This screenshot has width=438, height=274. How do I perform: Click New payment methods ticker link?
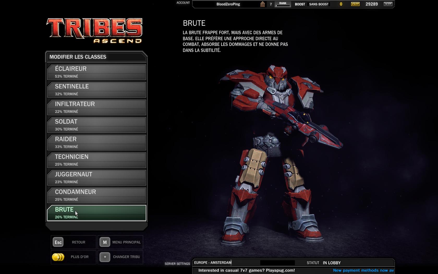coord(363,270)
